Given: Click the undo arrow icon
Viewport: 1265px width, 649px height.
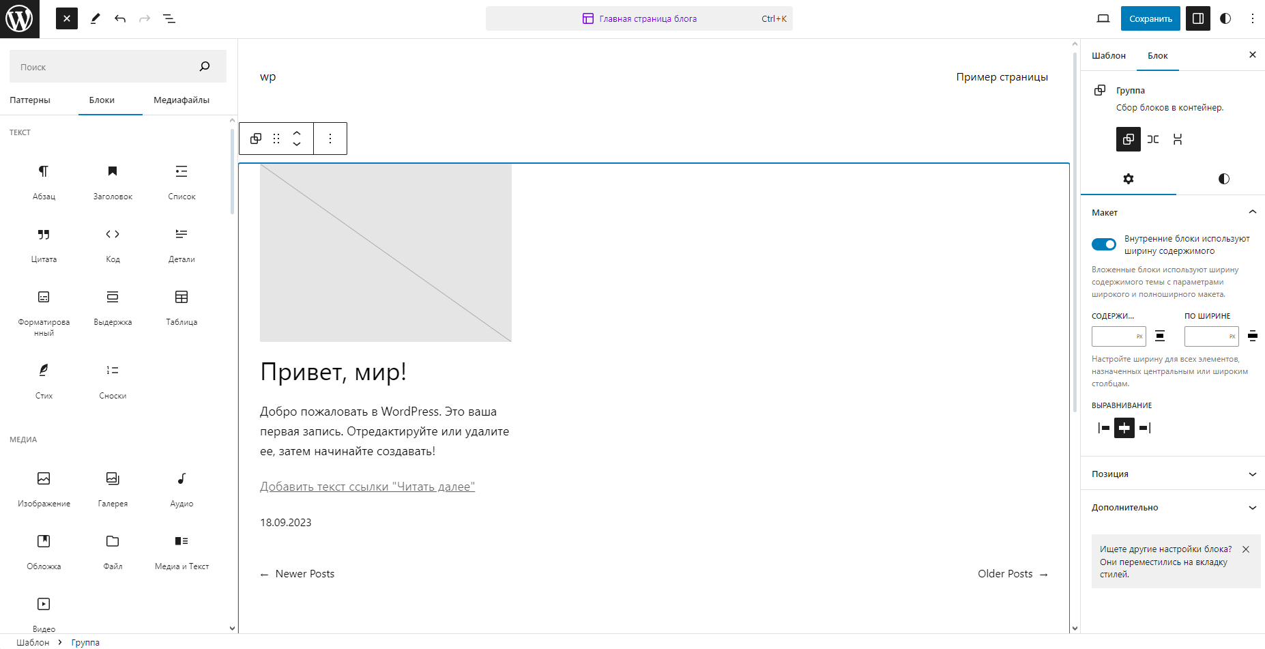Looking at the screenshot, I should tap(120, 19).
